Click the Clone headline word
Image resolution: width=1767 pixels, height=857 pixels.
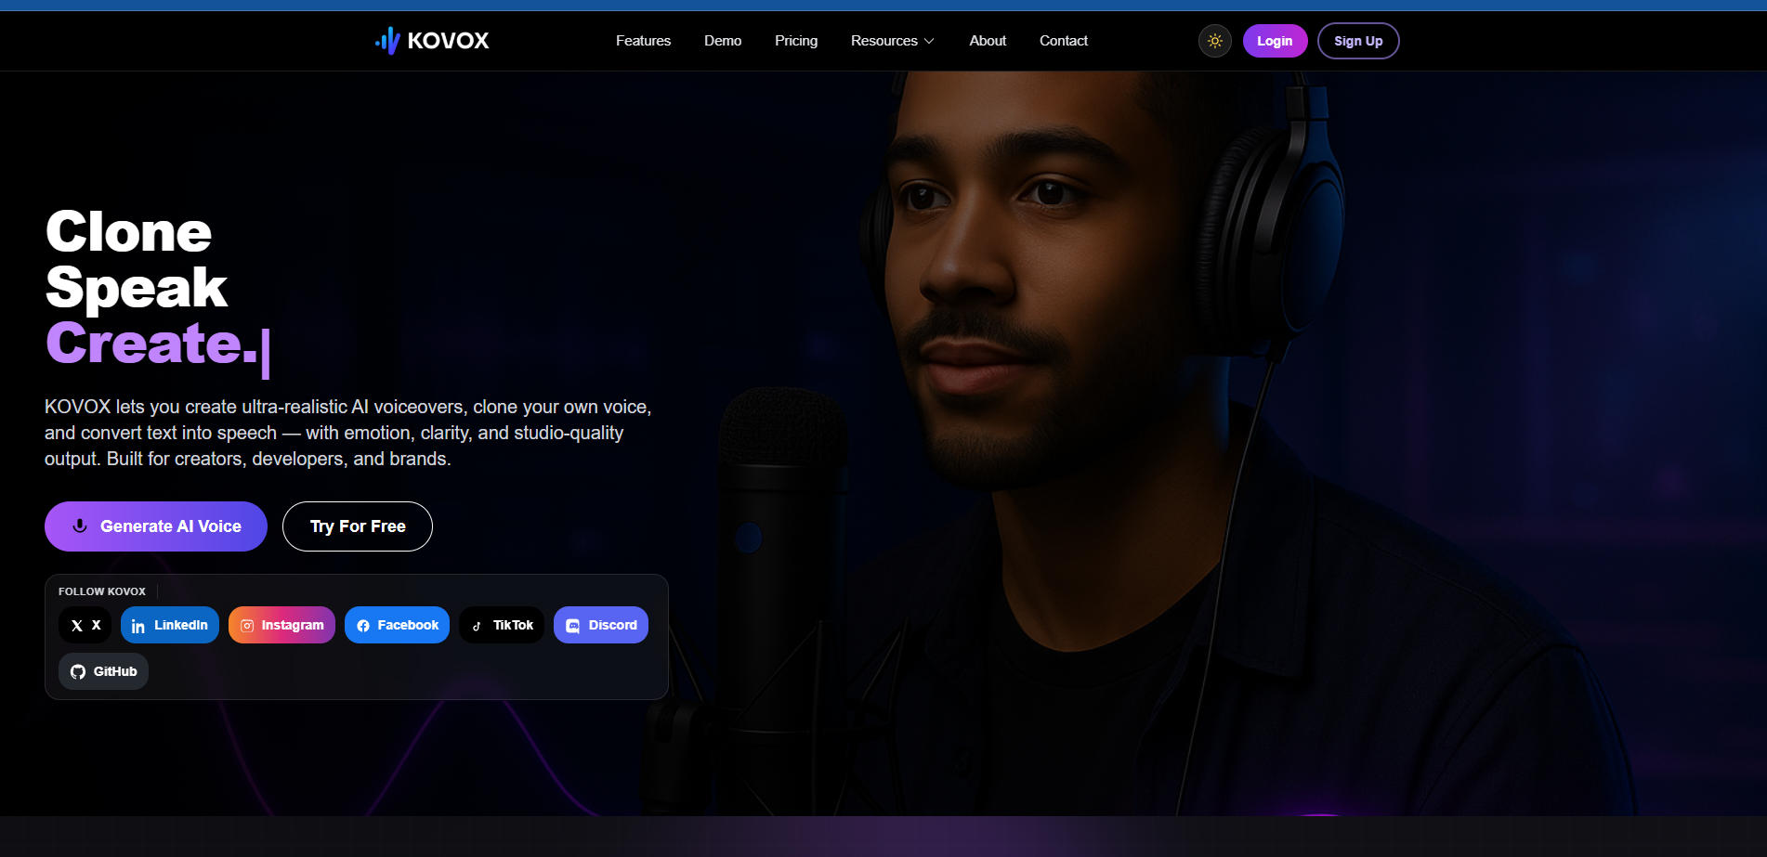(x=128, y=232)
